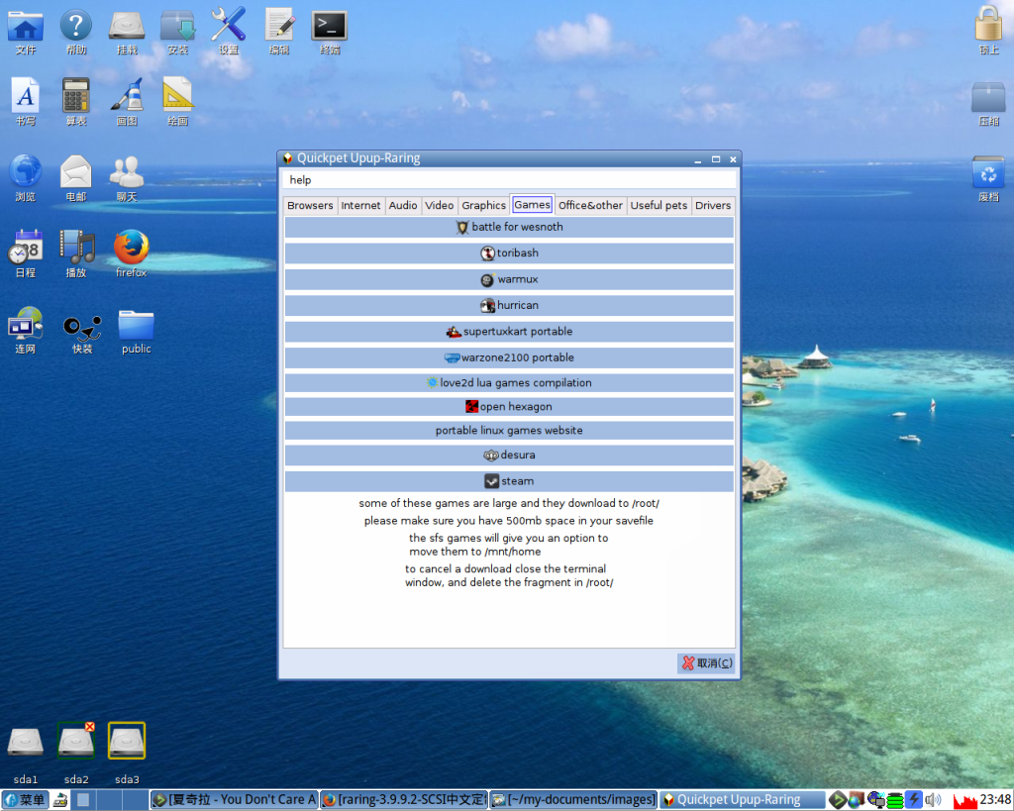Get love2d lua games compilation
Viewport: 1014px width, 811px height.
tap(509, 383)
